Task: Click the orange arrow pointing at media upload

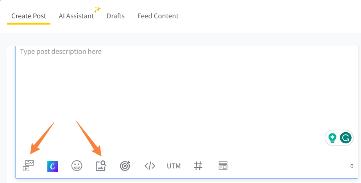Action: tap(42, 137)
